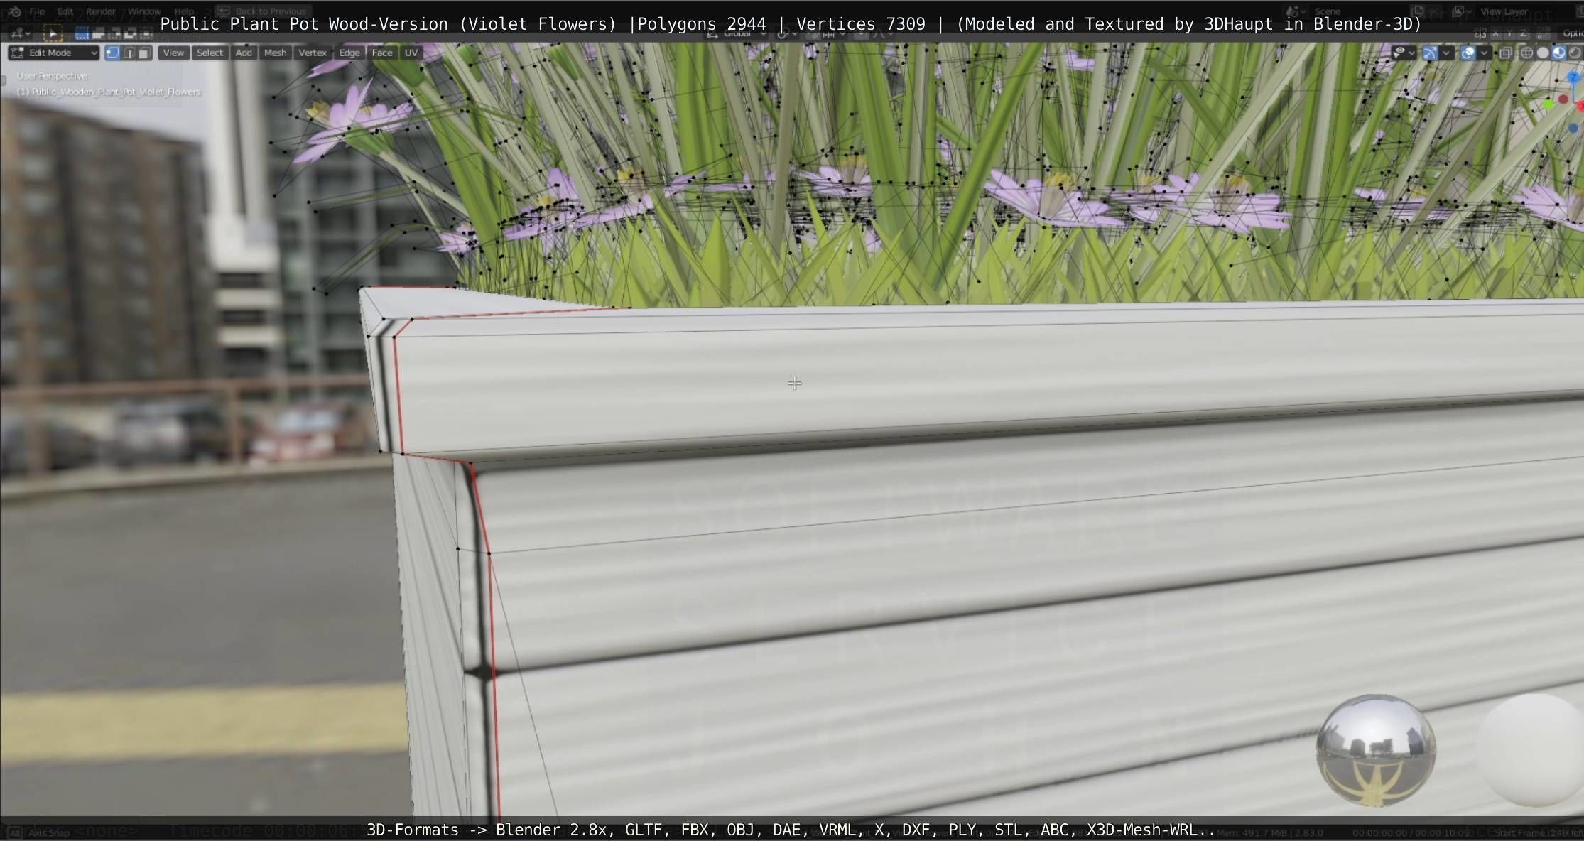Switch to material preview shading

click(x=1559, y=53)
